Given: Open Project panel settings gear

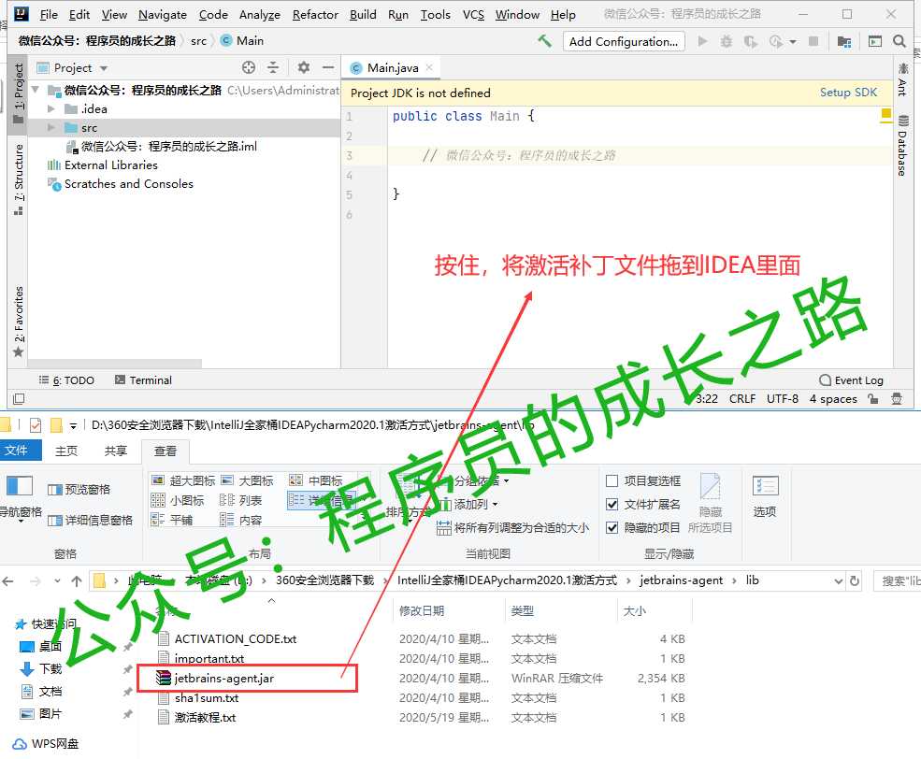Looking at the screenshot, I should tap(303, 67).
